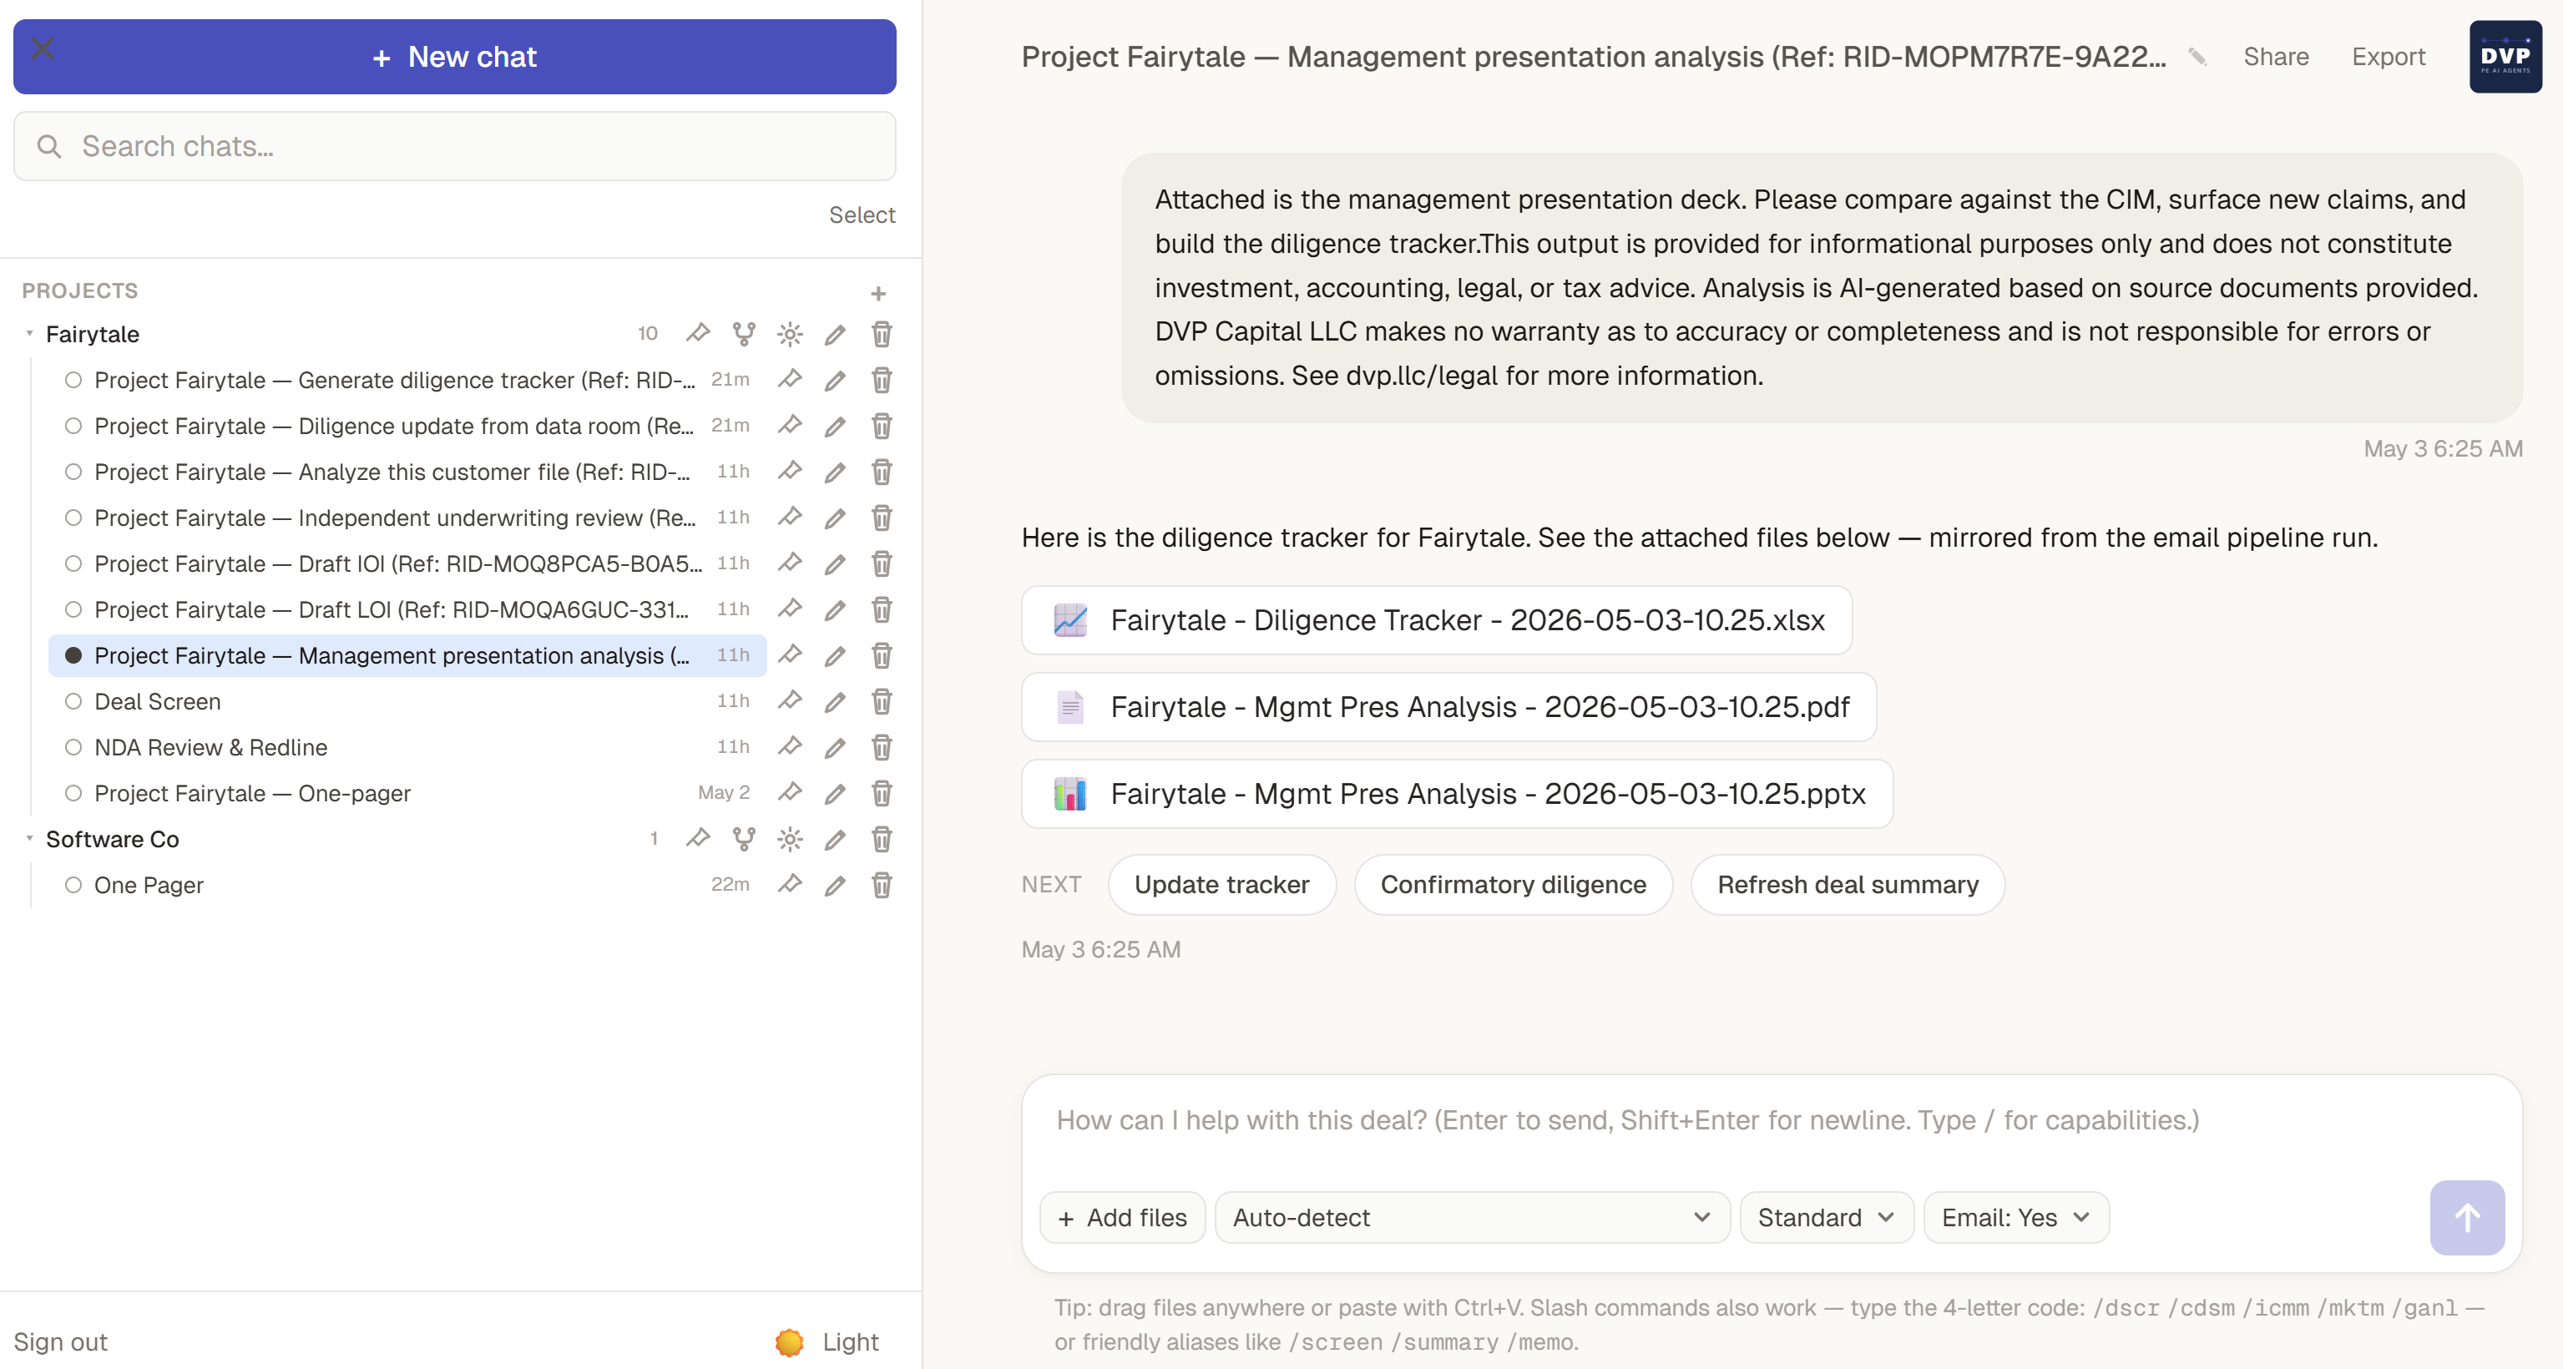2563x1369 pixels.
Task: Pin the Project Fairytale One-pager chat
Action: tap(790, 792)
